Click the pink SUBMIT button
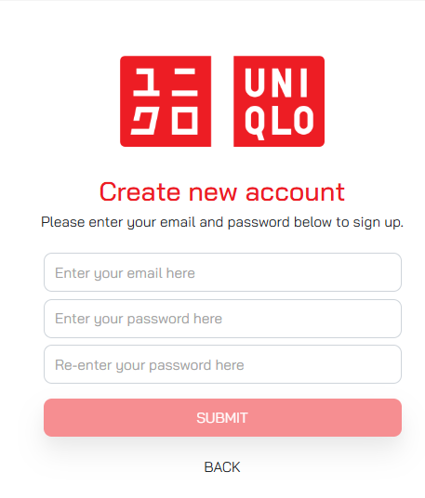 pyautogui.click(x=222, y=418)
